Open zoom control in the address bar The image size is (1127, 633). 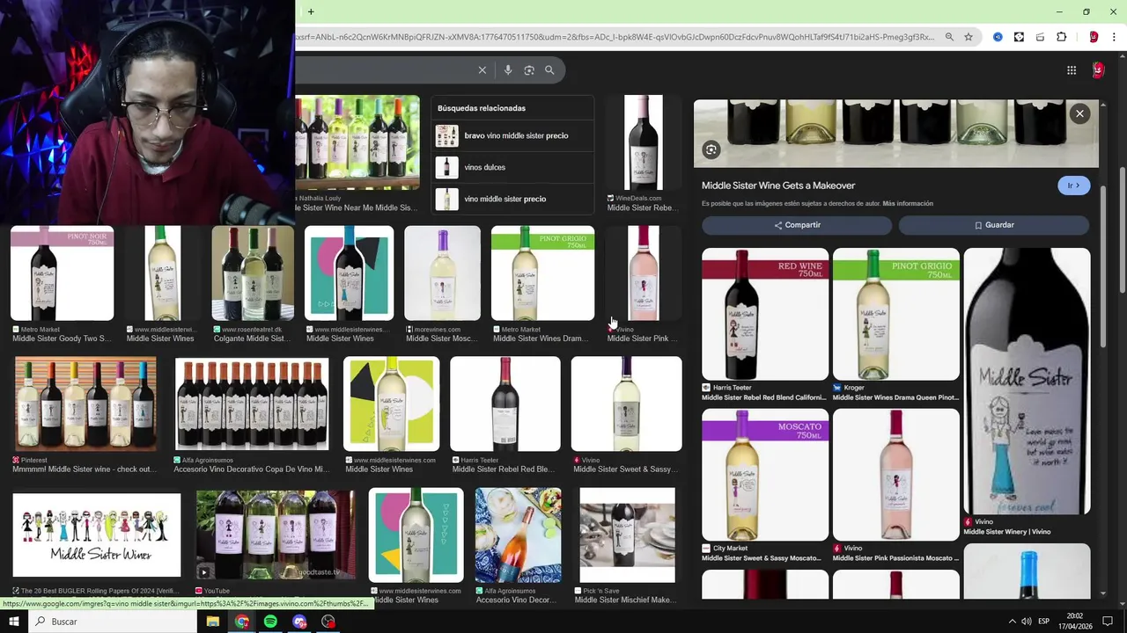(x=949, y=37)
